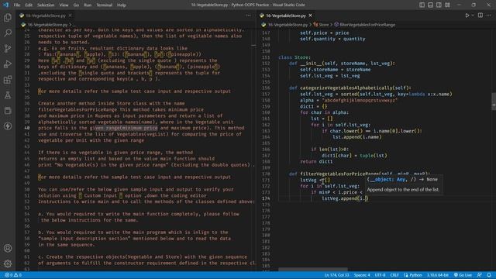
Task: Click the right editor vertical scrollbar thumb
Action: pos(494,102)
